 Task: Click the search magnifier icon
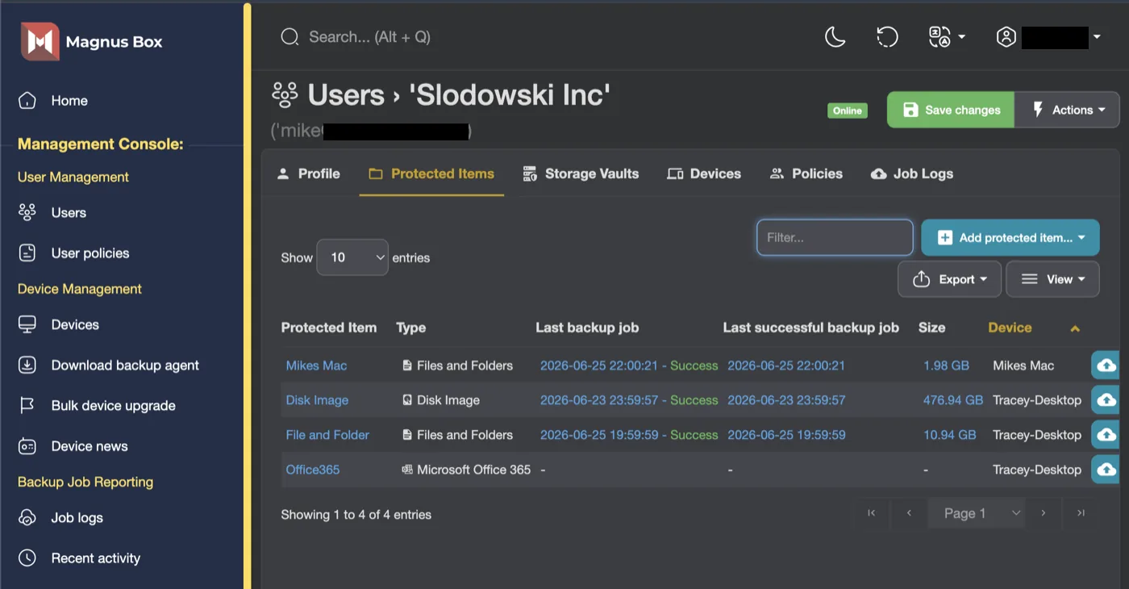pos(290,37)
